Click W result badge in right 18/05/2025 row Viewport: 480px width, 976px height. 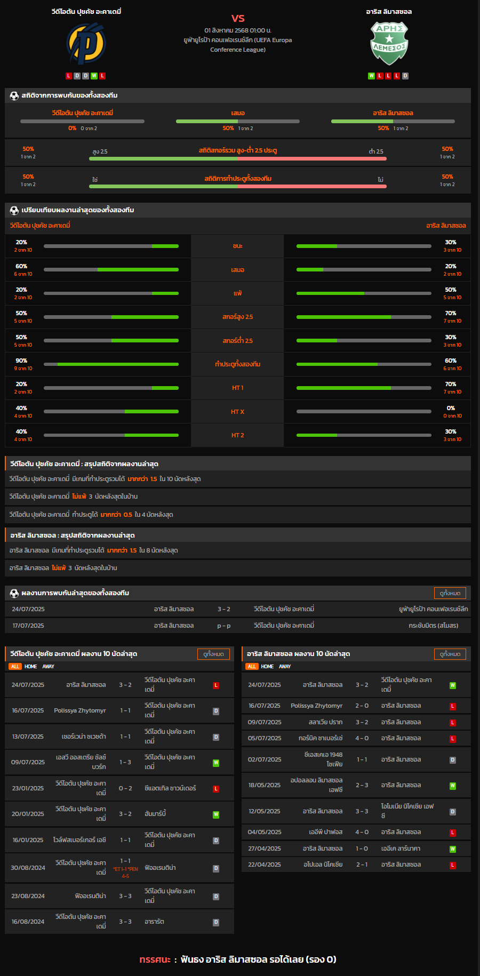453,786
